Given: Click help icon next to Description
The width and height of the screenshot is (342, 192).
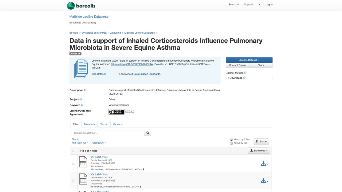Looking at the screenshot, I should (85, 90).
